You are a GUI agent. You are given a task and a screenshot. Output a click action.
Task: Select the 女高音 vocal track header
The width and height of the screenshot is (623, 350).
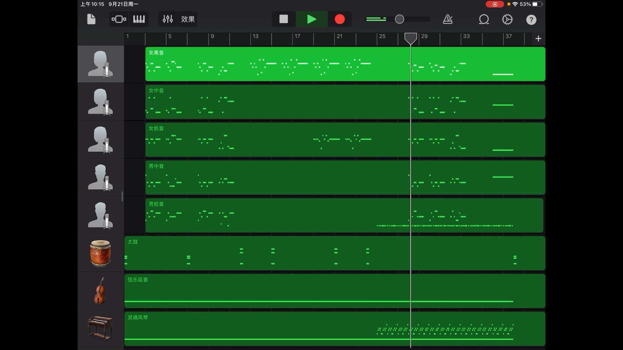pyautogui.click(x=101, y=64)
